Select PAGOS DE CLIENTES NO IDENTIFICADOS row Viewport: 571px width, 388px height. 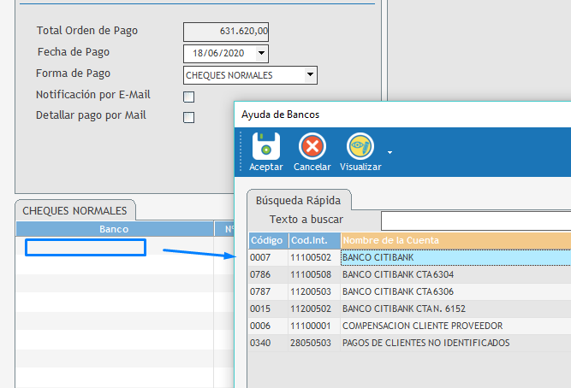(409, 343)
